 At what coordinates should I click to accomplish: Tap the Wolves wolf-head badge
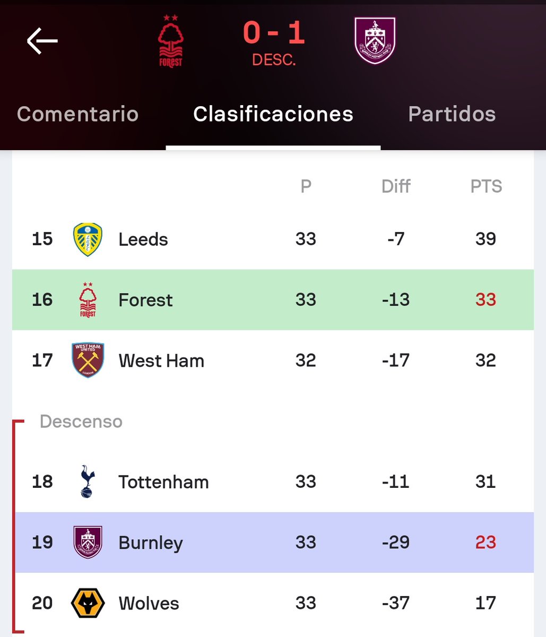pos(88,604)
